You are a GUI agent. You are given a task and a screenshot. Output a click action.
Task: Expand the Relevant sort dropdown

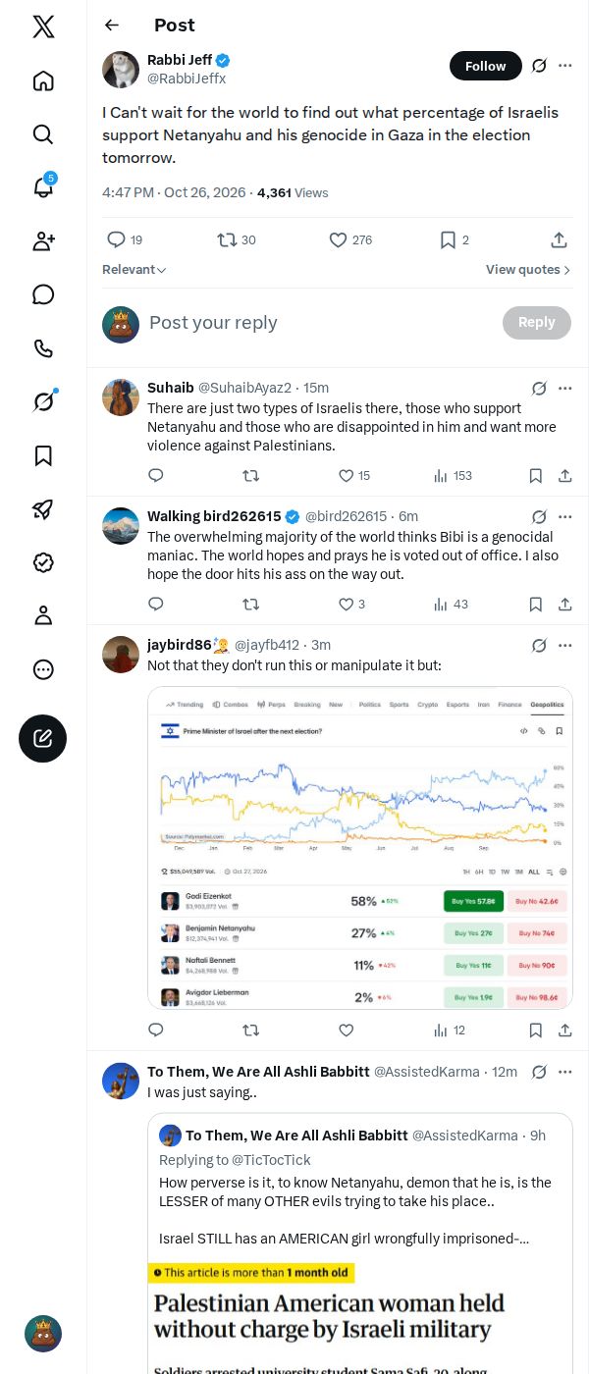click(134, 270)
